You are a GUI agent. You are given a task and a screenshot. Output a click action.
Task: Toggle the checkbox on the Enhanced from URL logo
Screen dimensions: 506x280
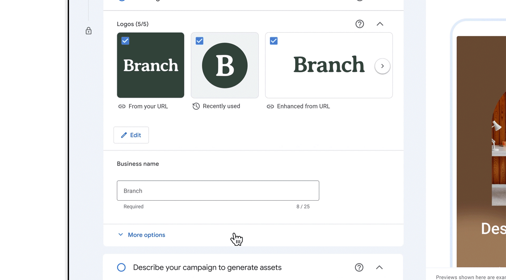pyautogui.click(x=273, y=41)
